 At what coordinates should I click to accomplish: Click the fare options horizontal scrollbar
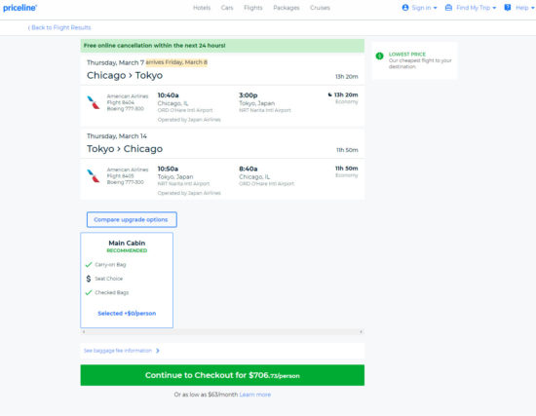click(222, 331)
